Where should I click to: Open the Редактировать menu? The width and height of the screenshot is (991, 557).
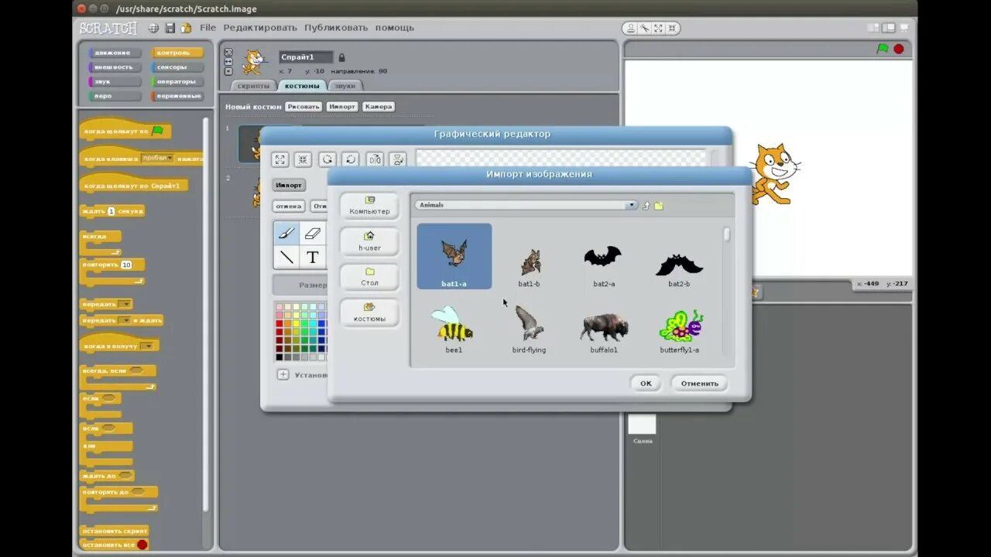[260, 28]
